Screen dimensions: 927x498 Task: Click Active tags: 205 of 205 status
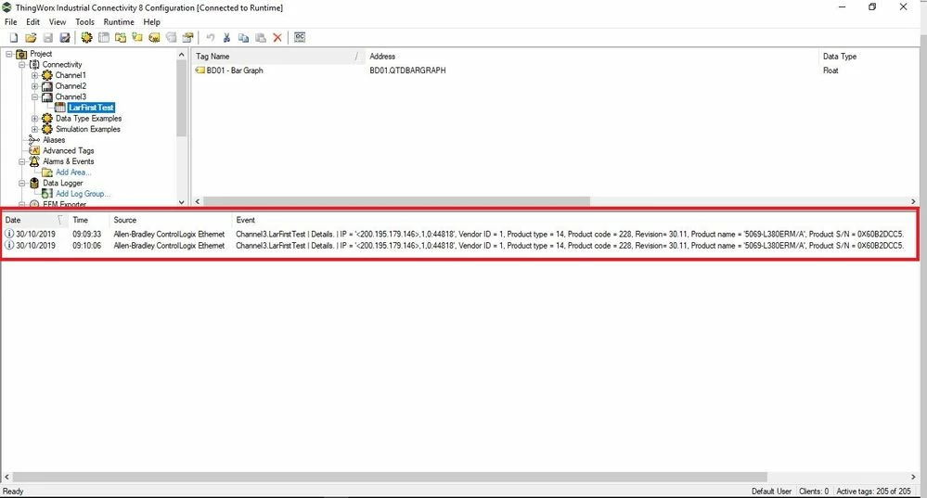873,491
